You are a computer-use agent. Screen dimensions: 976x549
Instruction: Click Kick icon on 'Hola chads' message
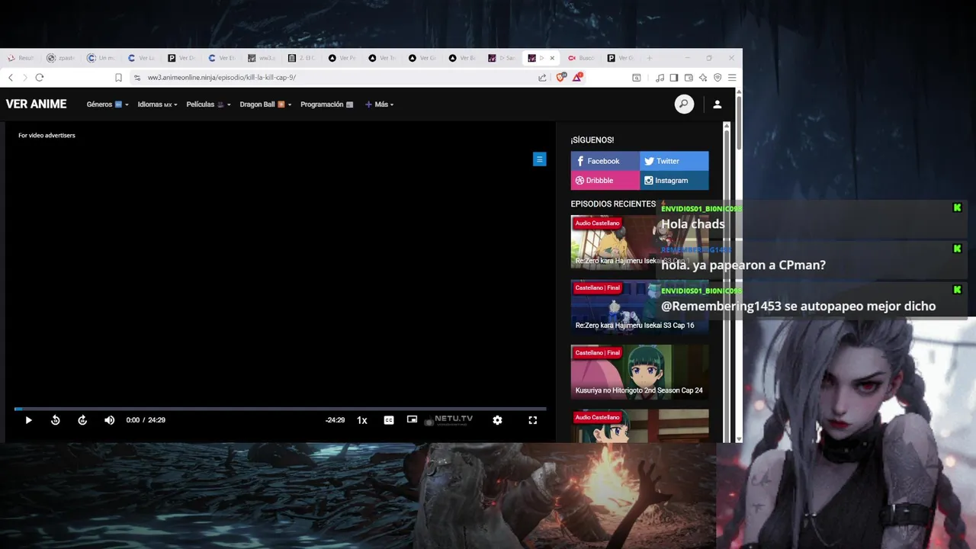[957, 207]
